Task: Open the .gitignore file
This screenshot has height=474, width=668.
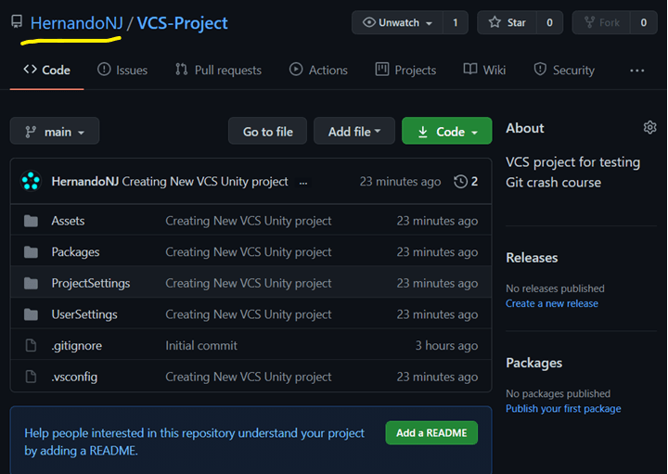Action: (77, 346)
